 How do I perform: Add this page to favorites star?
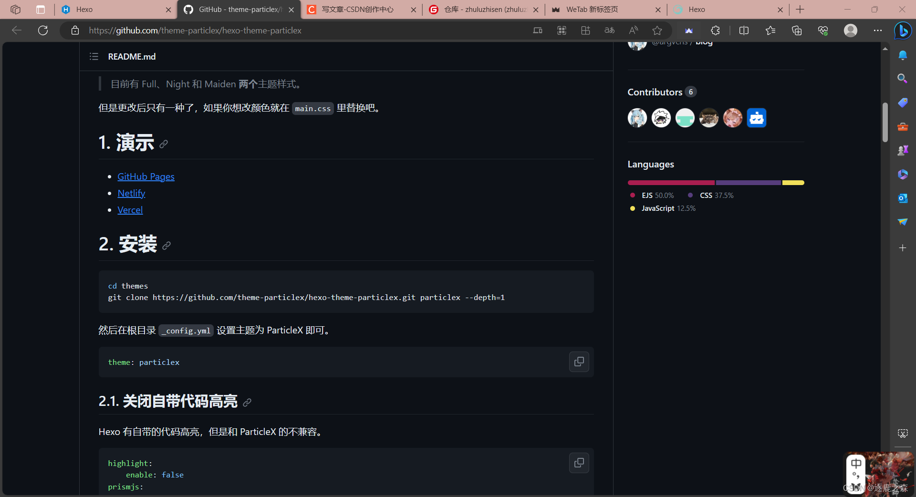[657, 31]
